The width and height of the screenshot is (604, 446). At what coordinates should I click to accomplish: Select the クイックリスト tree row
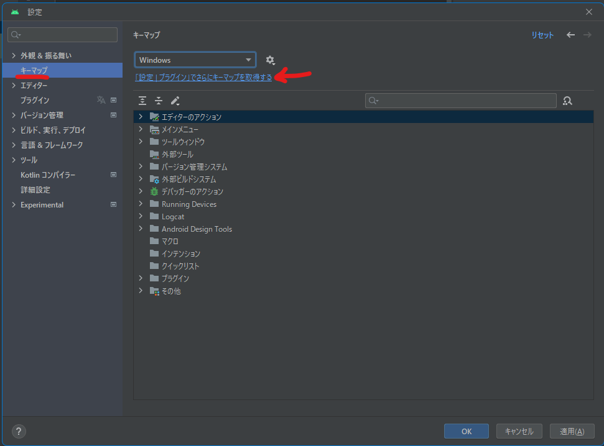pos(363,266)
